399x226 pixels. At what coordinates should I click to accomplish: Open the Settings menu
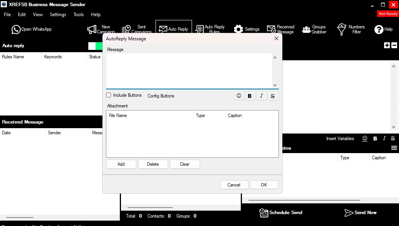[58, 15]
